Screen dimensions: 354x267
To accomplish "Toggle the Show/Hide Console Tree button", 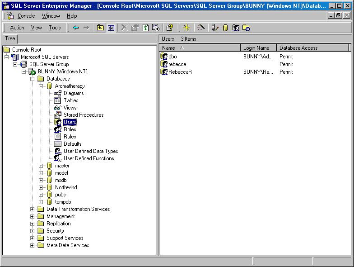I will click(111, 28).
